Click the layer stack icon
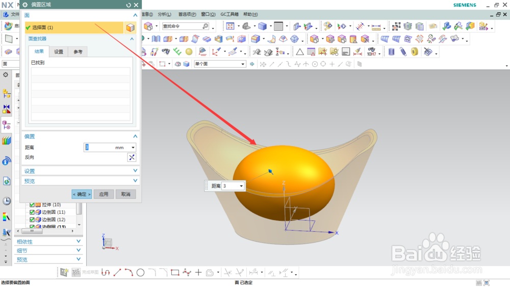 pyautogui.click(x=407, y=26)
